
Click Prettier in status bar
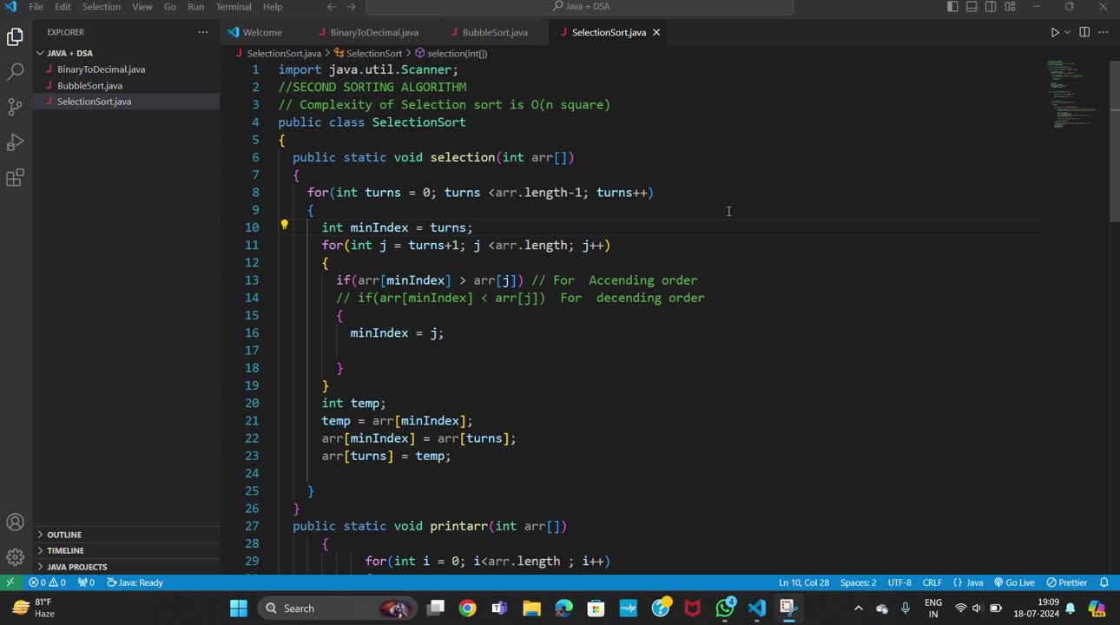coord(1067,582)
